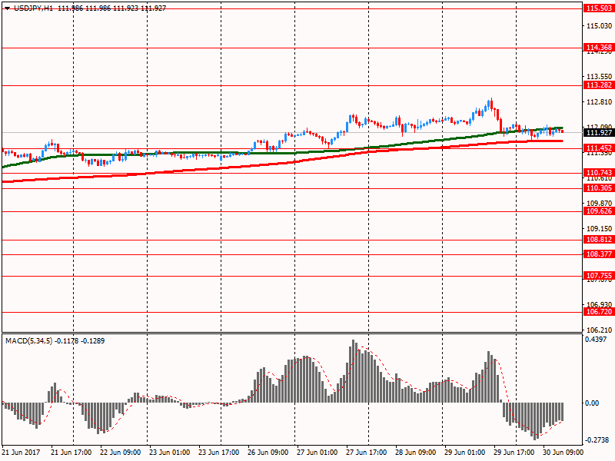Viewport: 615px width, 461px height.
Task: Select the 110.305 red price level label
Action: click(599, 187)
